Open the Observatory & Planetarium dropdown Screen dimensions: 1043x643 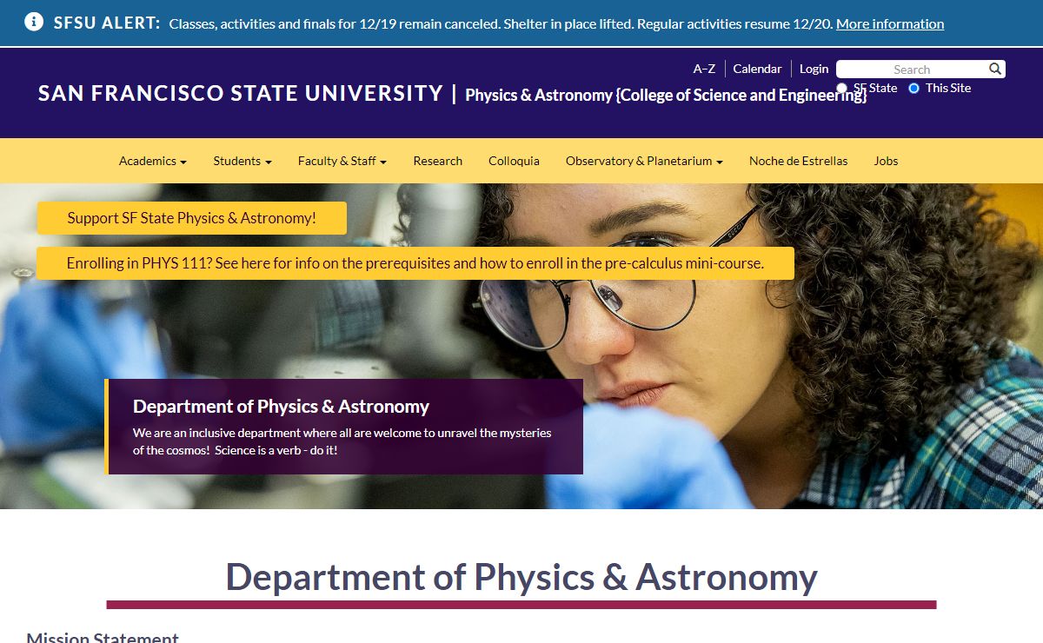tap(644, 161)
